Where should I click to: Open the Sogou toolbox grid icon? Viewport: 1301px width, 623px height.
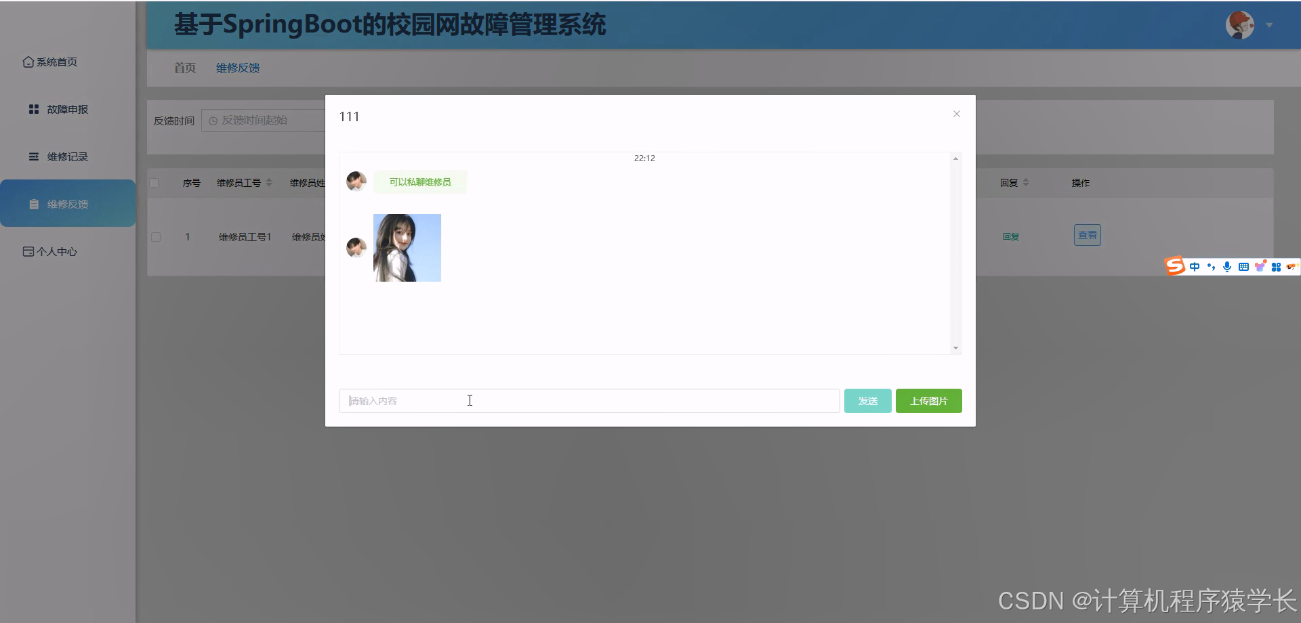(x=1277, y=266)
